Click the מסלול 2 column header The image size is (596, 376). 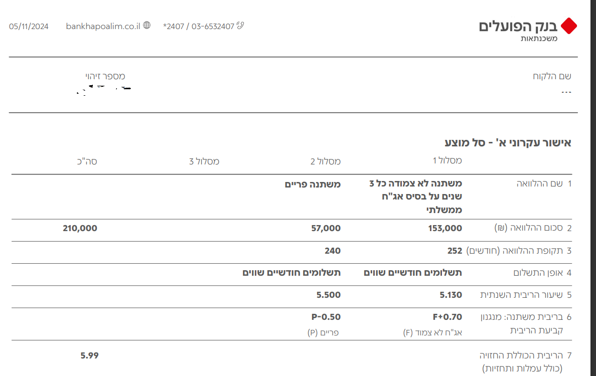click(x=325, y=161)
